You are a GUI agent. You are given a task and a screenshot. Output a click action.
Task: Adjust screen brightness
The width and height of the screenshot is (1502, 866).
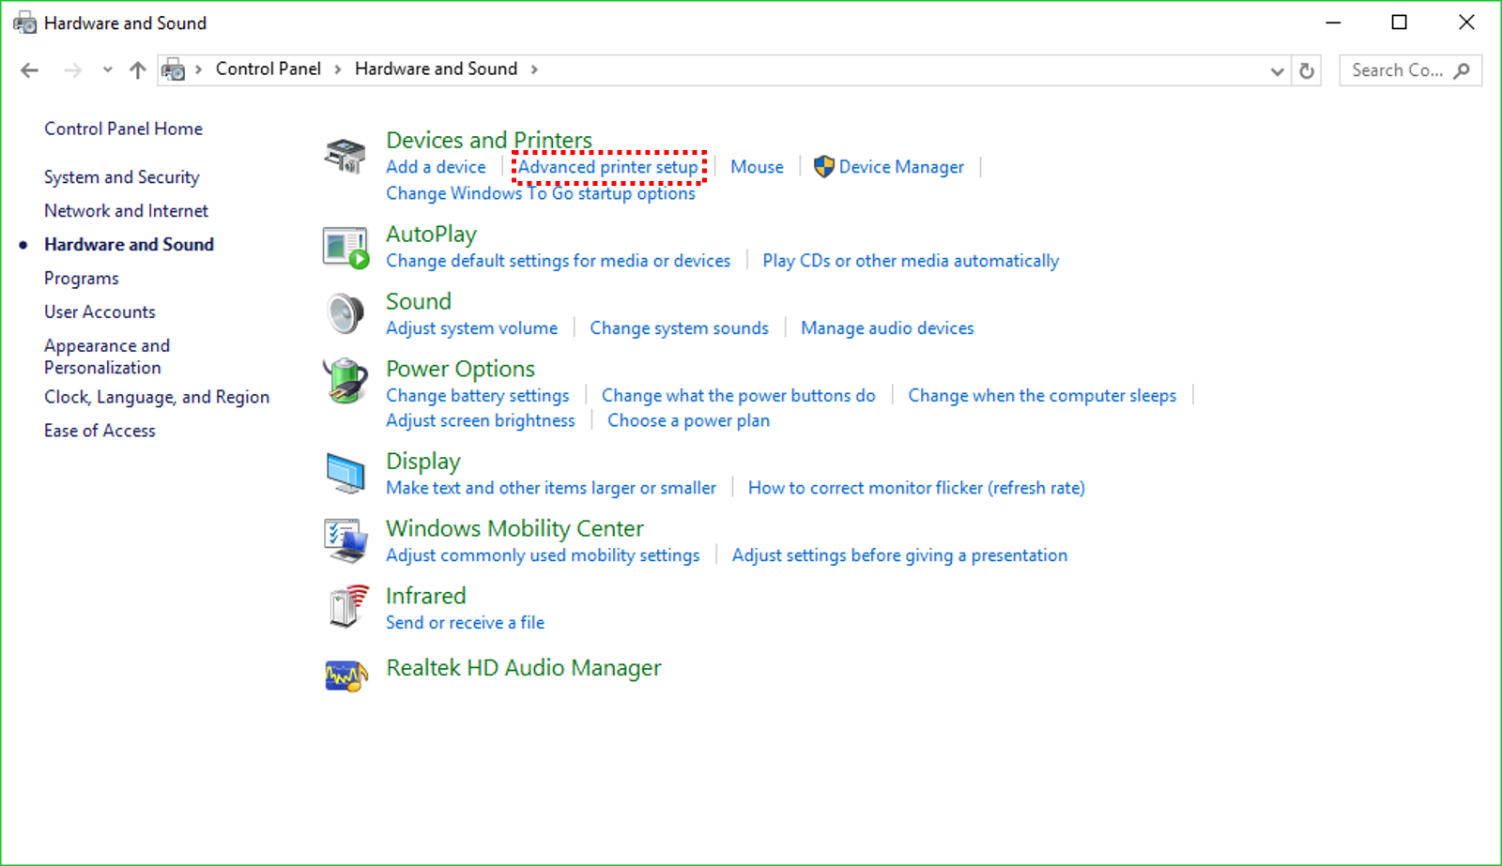click(x=480, y=421)
